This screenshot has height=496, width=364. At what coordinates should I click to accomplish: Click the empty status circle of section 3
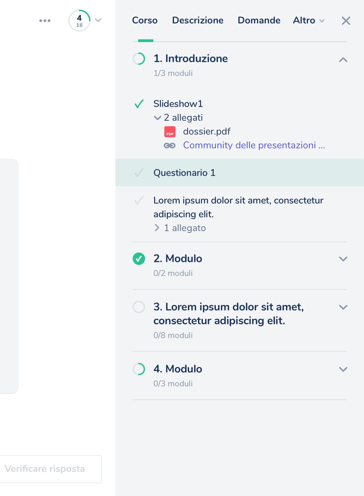tap(139, 307)
